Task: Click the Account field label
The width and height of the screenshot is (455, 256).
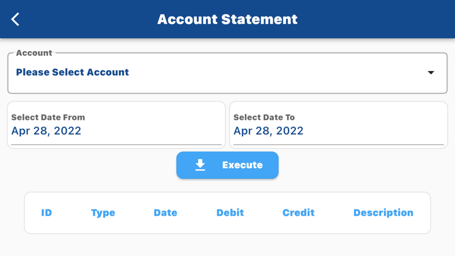Action: pyautogui.click(x=34, y=53)
